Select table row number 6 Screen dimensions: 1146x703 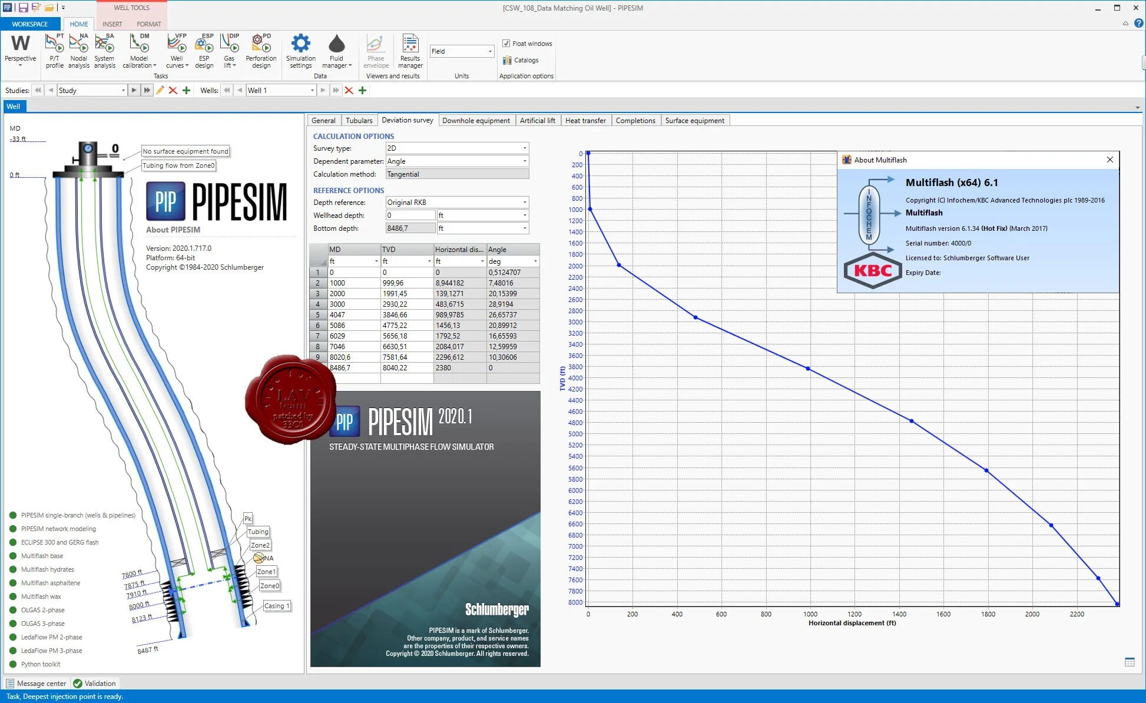(318, 326)
